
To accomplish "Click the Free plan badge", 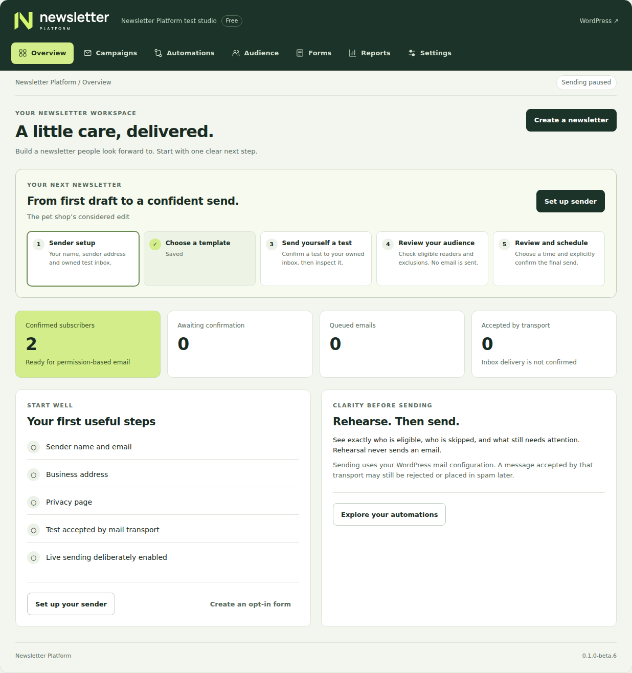I will click(x=232, y=21).
